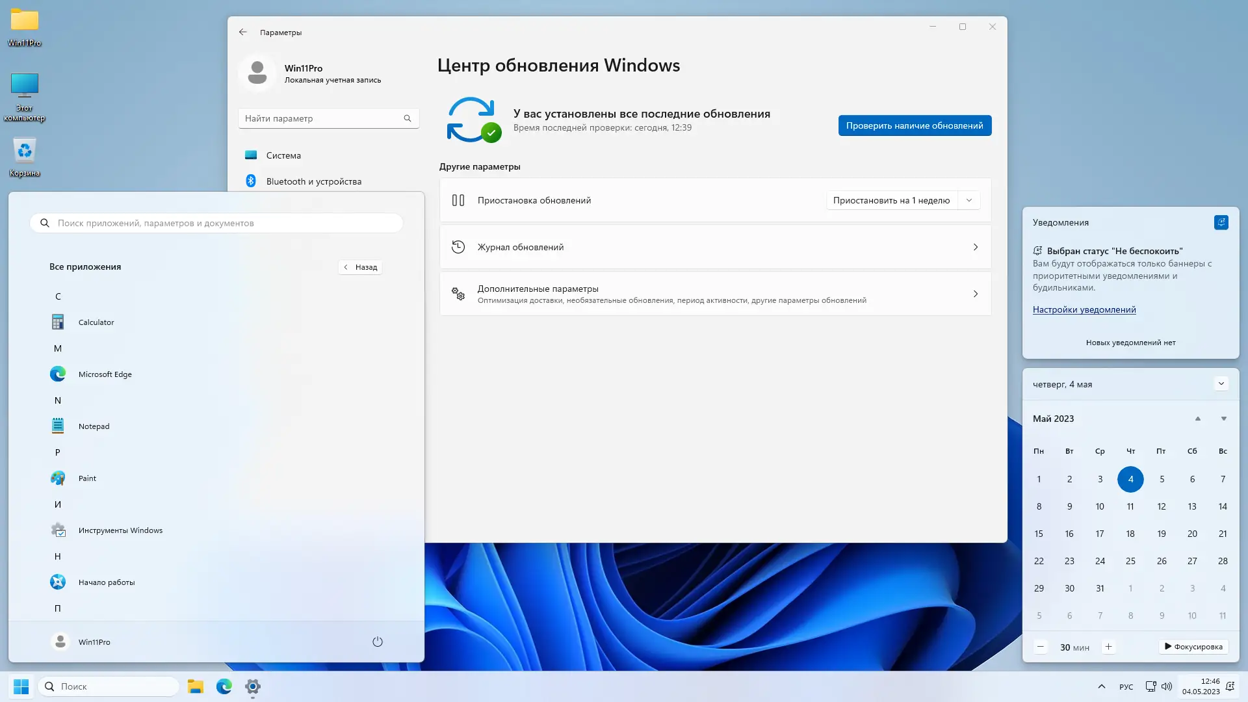Open Bluetooth и устройства settings section
Screen dimensions: 1248x702
tap(313, 181)
